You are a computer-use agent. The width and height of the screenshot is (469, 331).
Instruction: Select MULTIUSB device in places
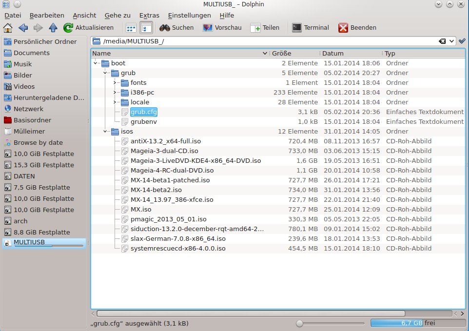point(44,243)
